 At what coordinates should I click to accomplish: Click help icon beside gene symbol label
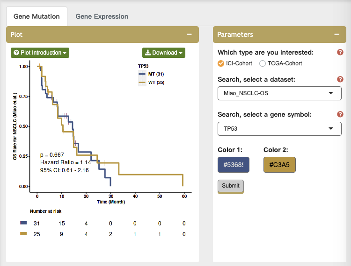pyautogui.click(x=340, y=114)
